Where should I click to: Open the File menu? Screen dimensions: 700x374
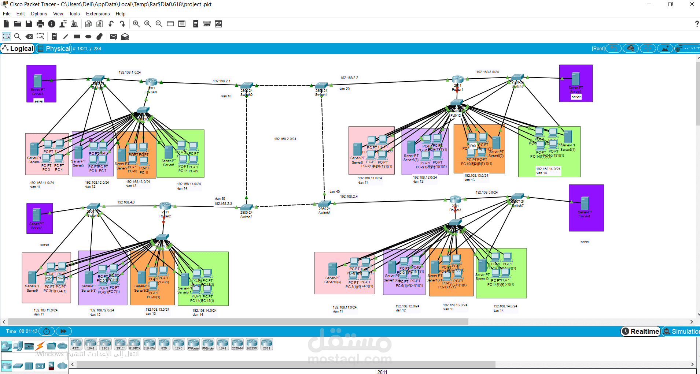[7, 14]
